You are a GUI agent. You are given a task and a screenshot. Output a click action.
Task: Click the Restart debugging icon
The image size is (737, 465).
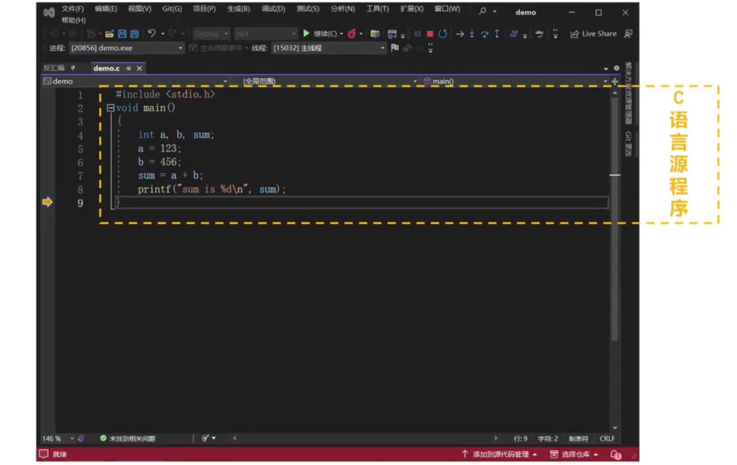442,34
